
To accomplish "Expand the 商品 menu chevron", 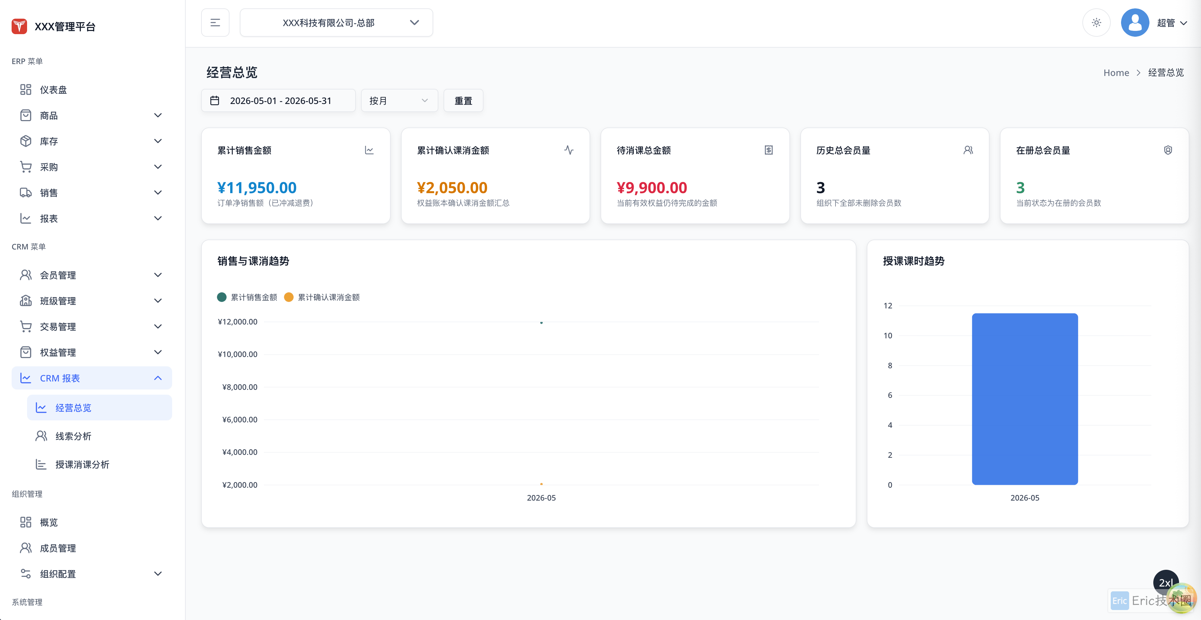I will [x=158, y=116].
